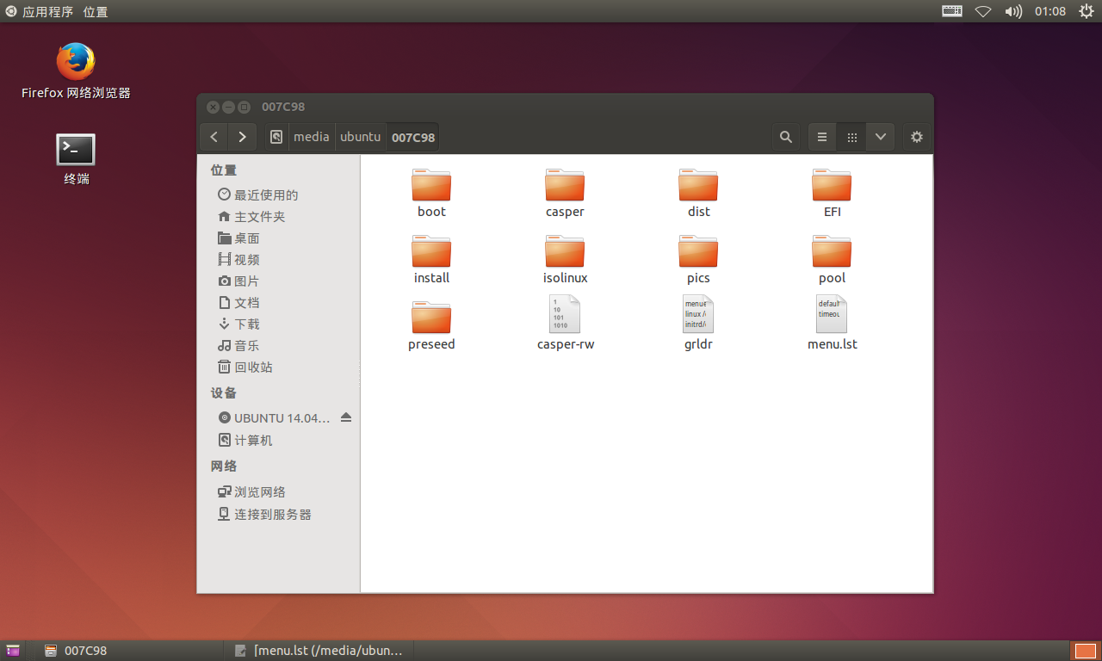Click the keyboard indicator in top panel
The image size is (1102, 661).
(x=952, y=11)
